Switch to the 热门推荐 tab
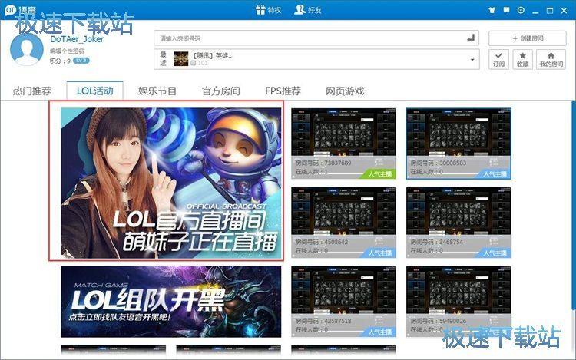The height and width of the screenshot is (360, 576). point(32,91)
